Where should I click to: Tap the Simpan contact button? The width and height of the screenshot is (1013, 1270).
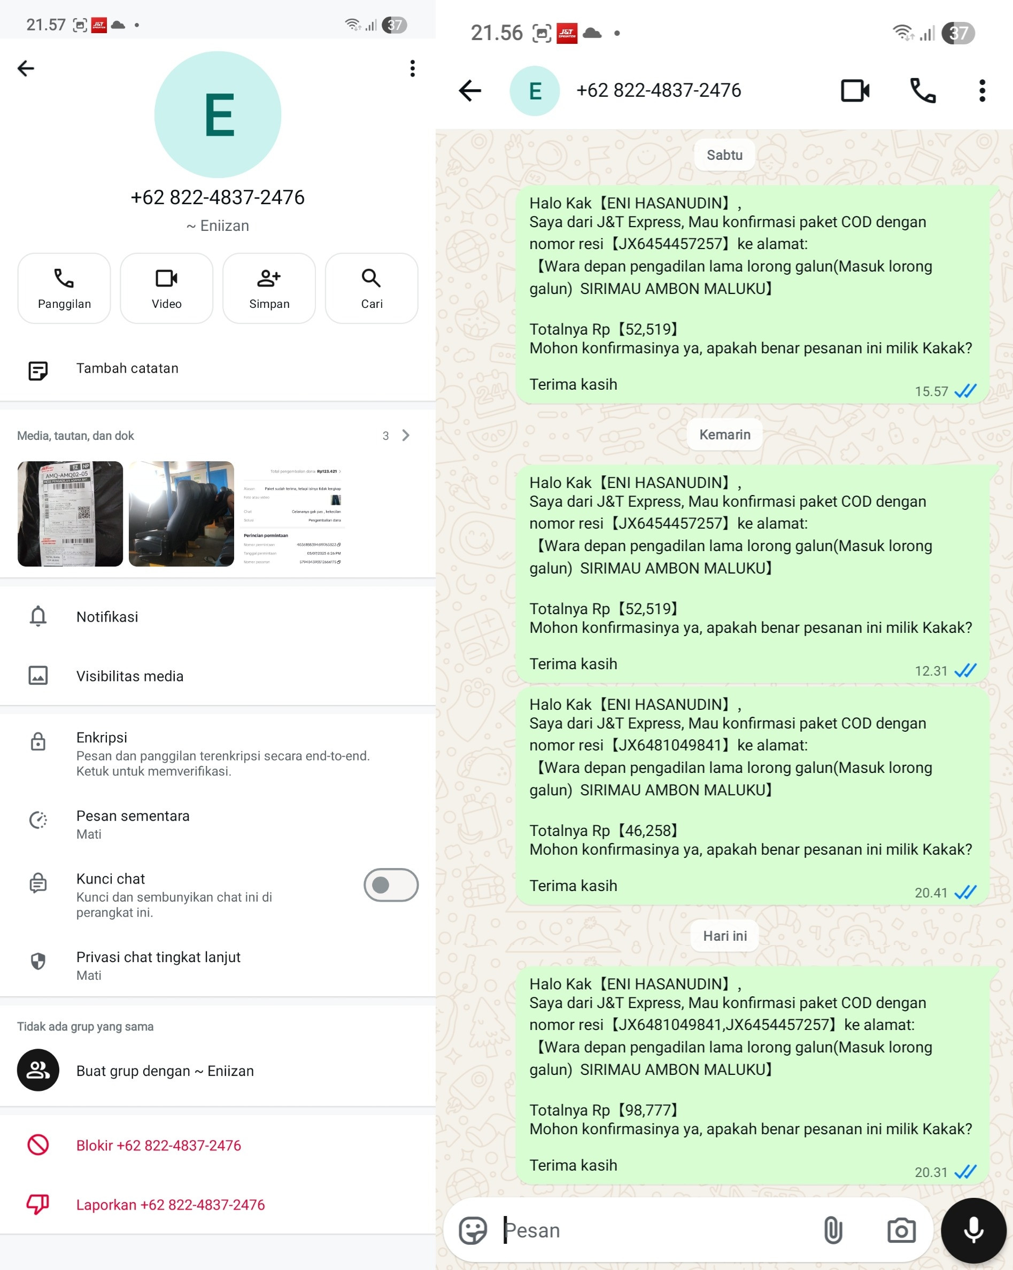[269, 288]
